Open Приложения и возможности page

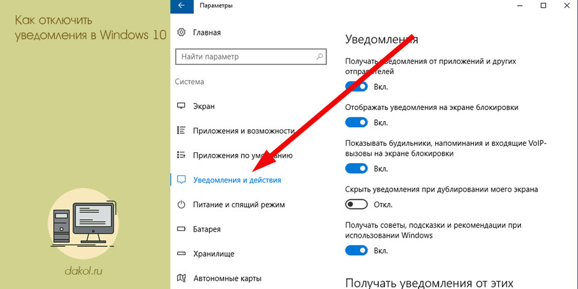tap(244, 131)
